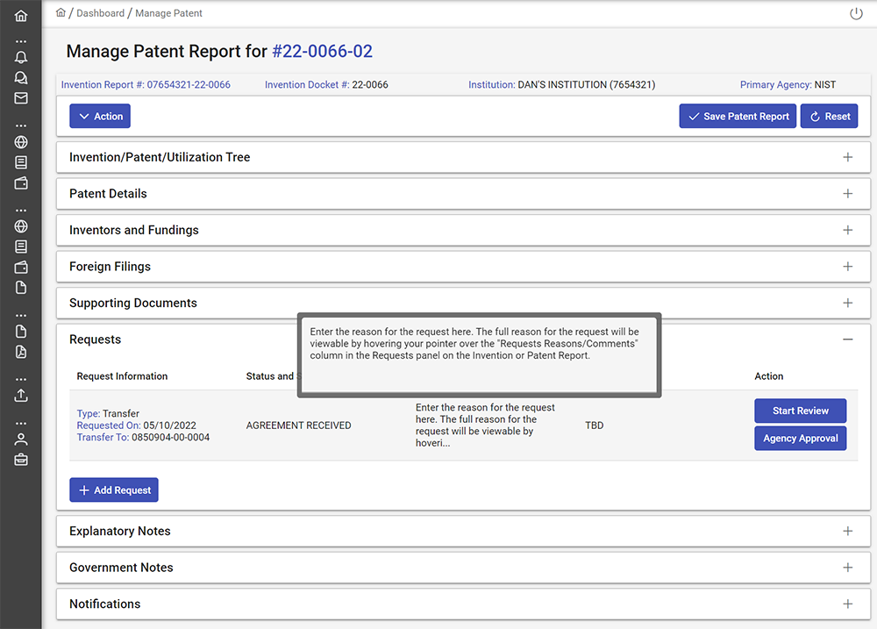Click the Add Request button
The image size is (877, 629).
114,490
